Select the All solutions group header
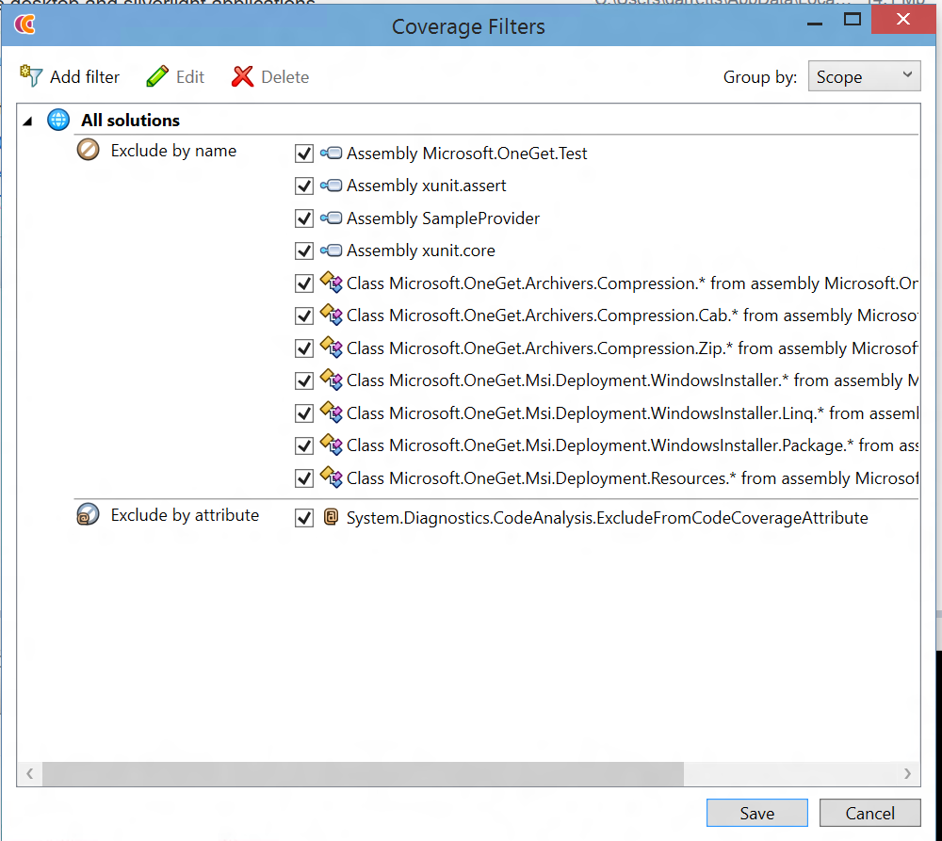 [130, 121]
